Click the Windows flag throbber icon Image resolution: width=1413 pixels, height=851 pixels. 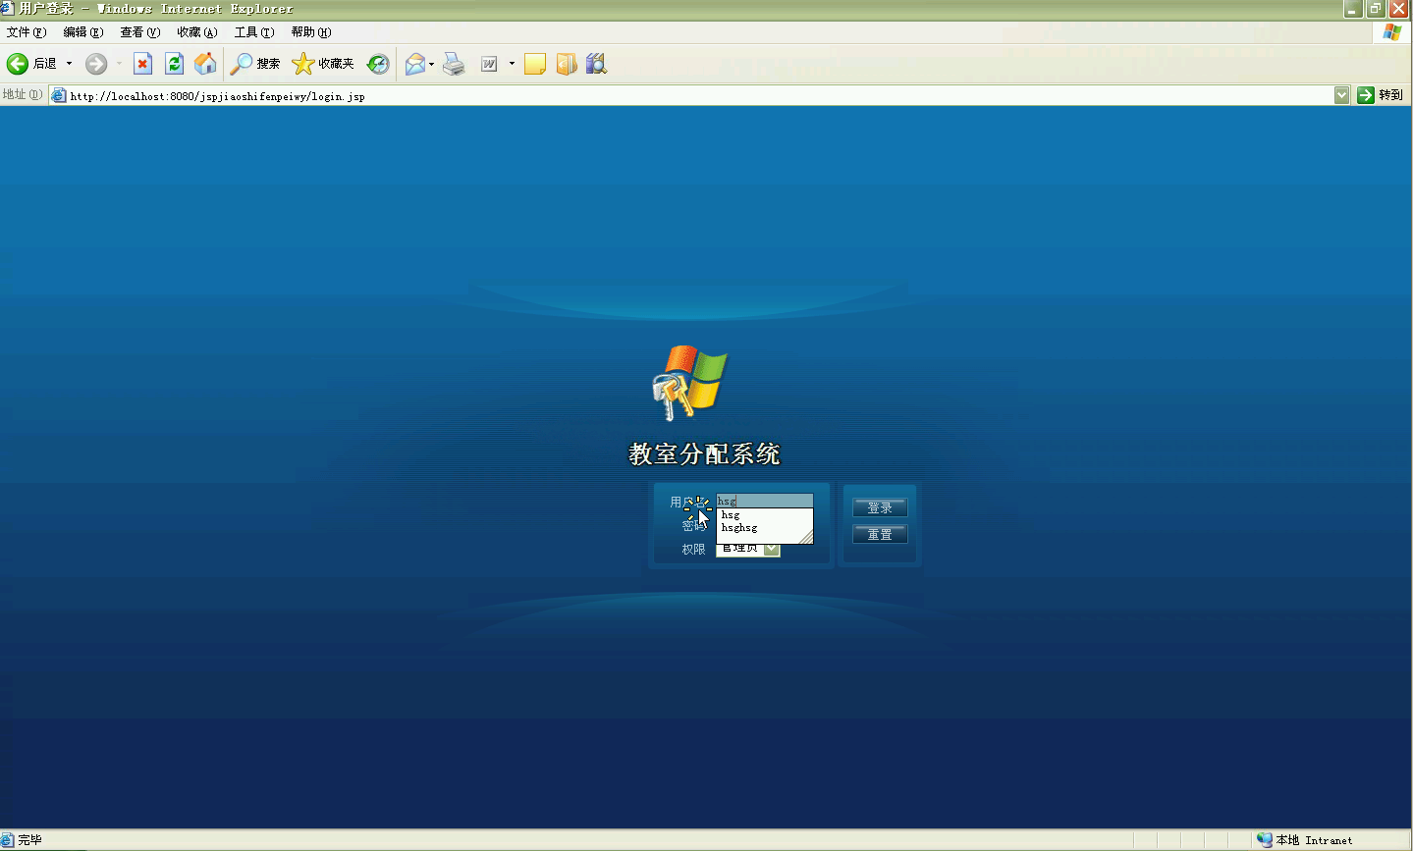coord(1391,32)
